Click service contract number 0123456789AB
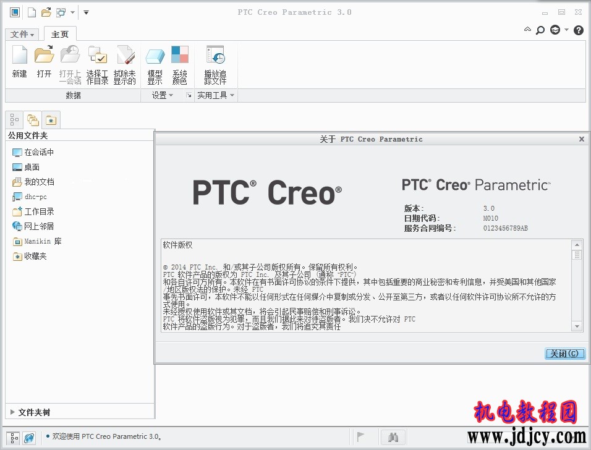591x450 pixels. tap(506, 228)
